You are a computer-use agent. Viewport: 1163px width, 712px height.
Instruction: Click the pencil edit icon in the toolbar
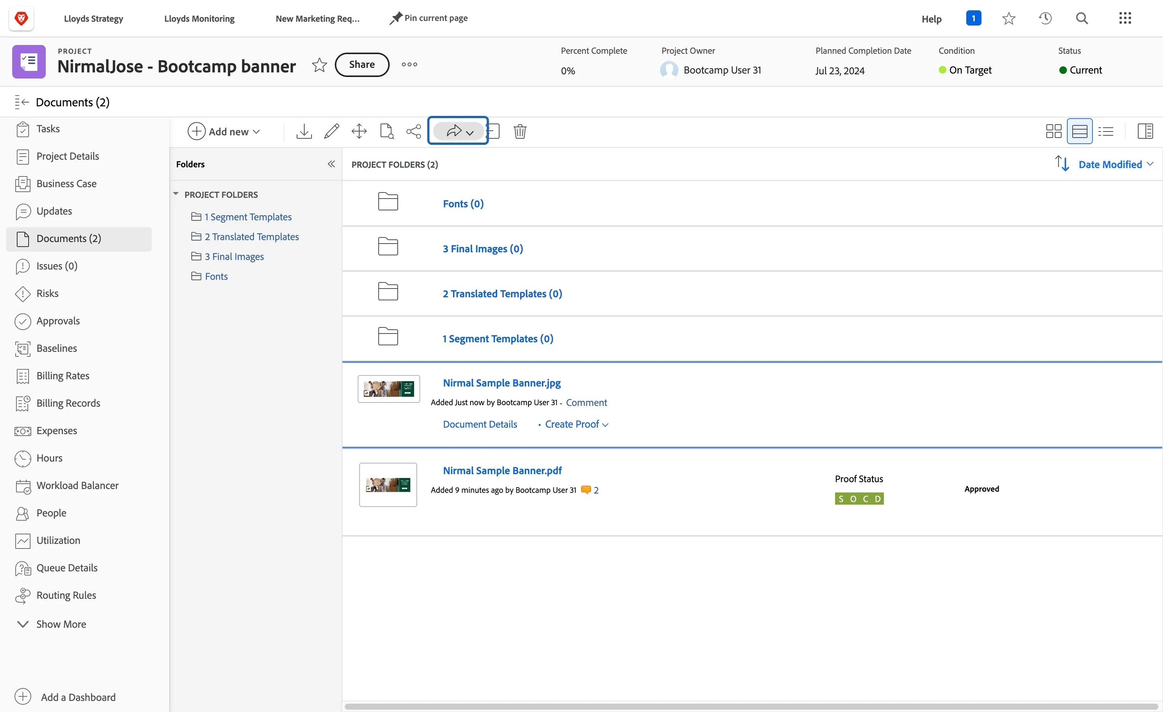331,131
